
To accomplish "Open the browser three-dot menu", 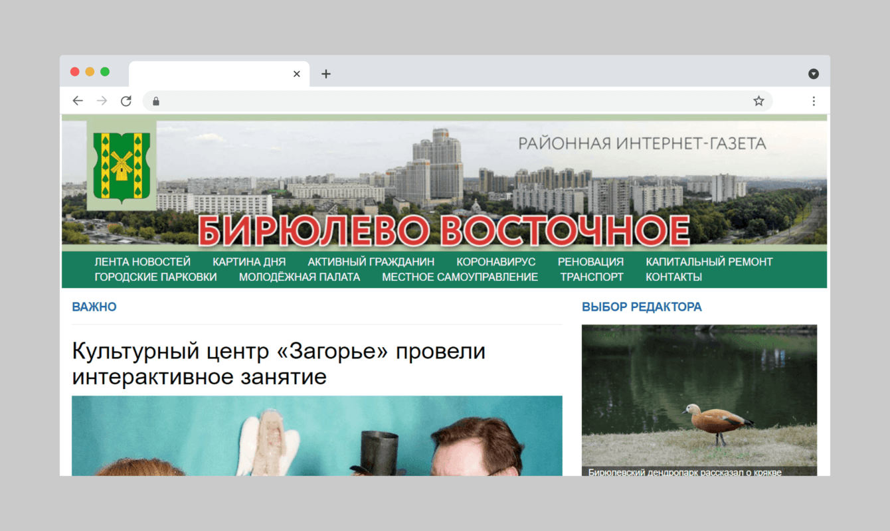I will [x=814, y=100].
